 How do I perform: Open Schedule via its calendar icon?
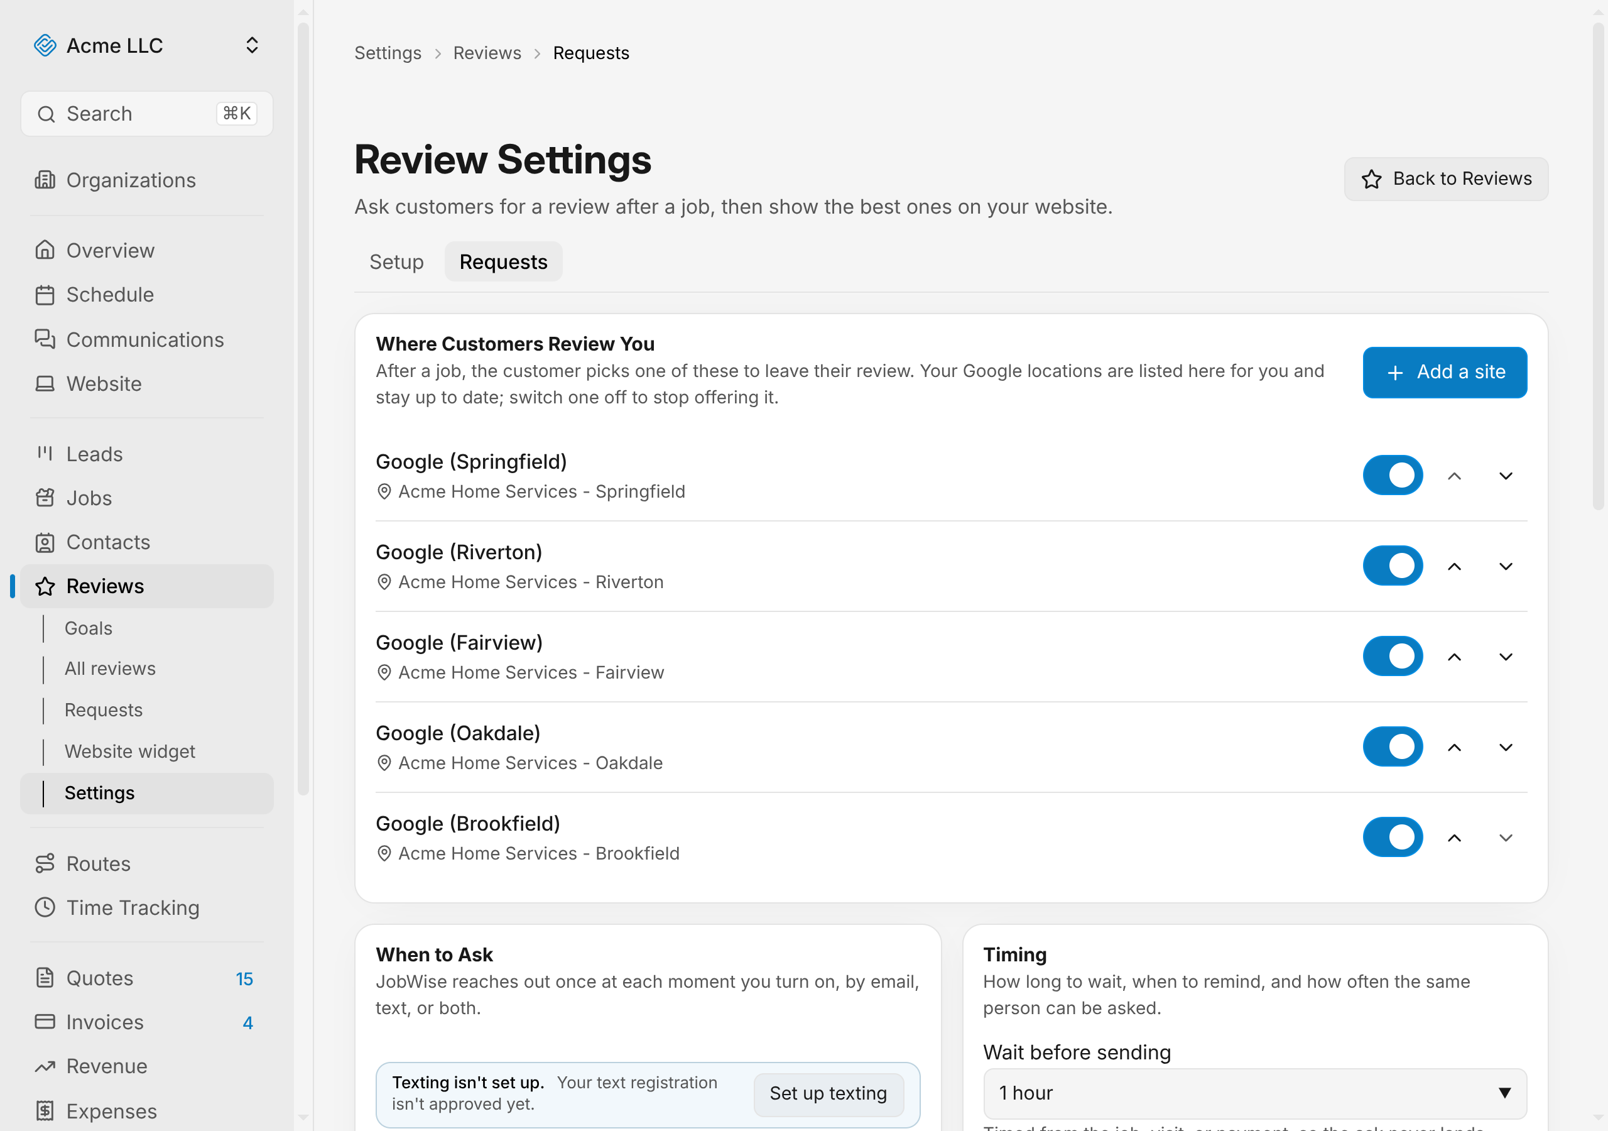click(x=45, y=294)
